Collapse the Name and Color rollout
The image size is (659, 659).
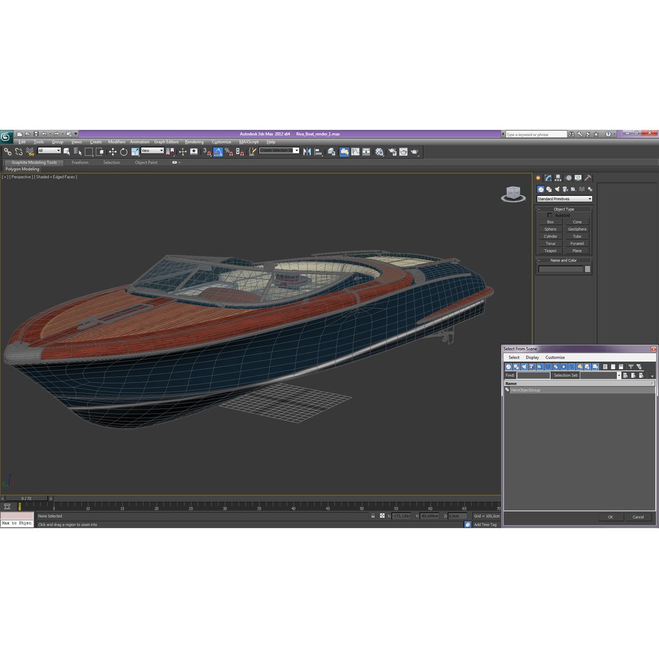point(564,260)
